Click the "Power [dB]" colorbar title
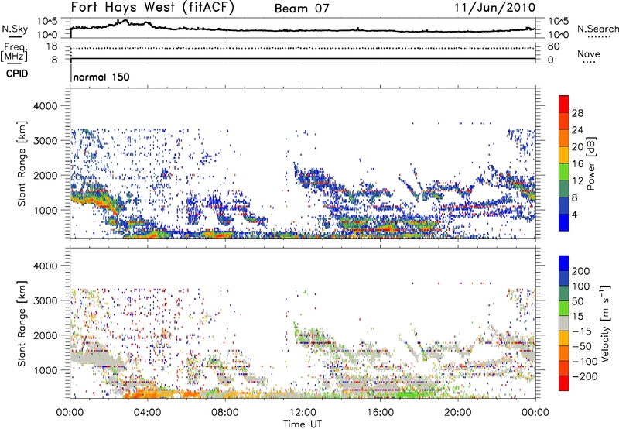Image resolution: width=619 pixels, height=429 pixels. click(591, 163)
